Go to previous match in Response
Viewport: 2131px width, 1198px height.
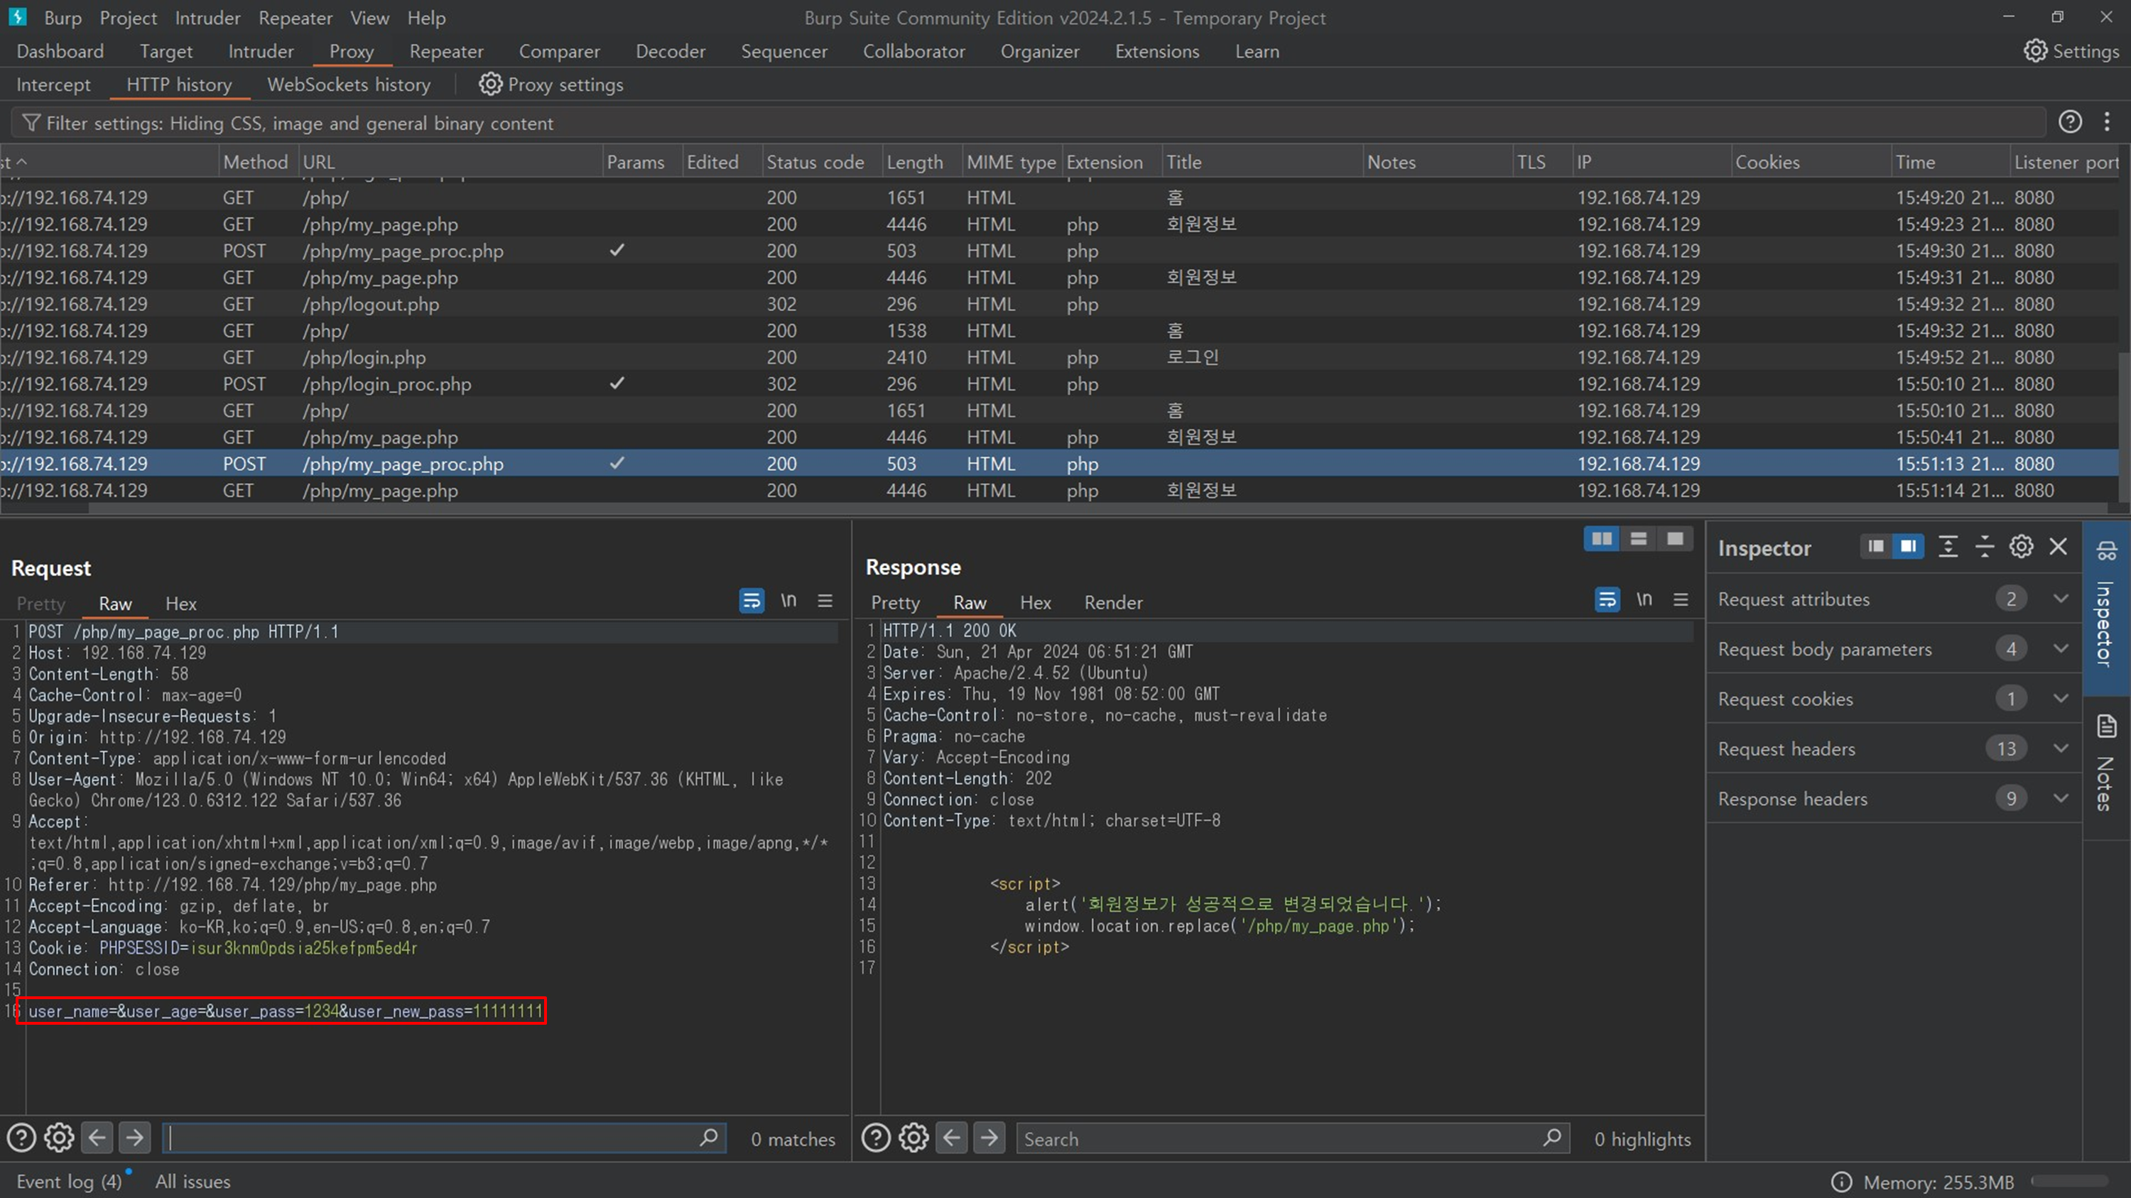tap(951, 1138)
